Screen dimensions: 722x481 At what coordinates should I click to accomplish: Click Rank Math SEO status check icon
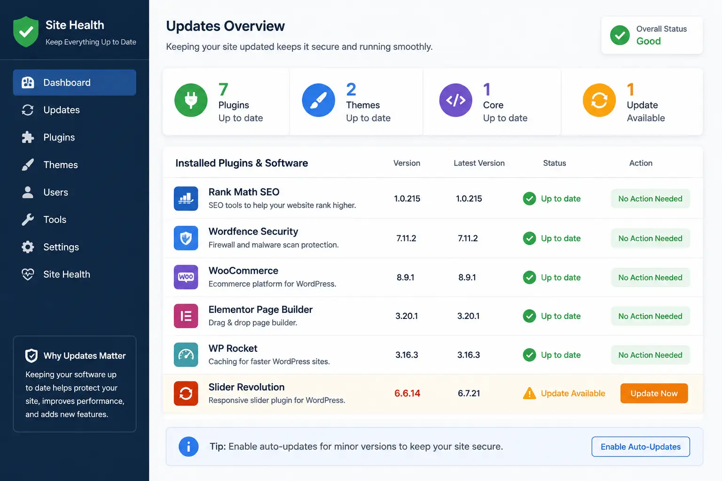[529, 199]
